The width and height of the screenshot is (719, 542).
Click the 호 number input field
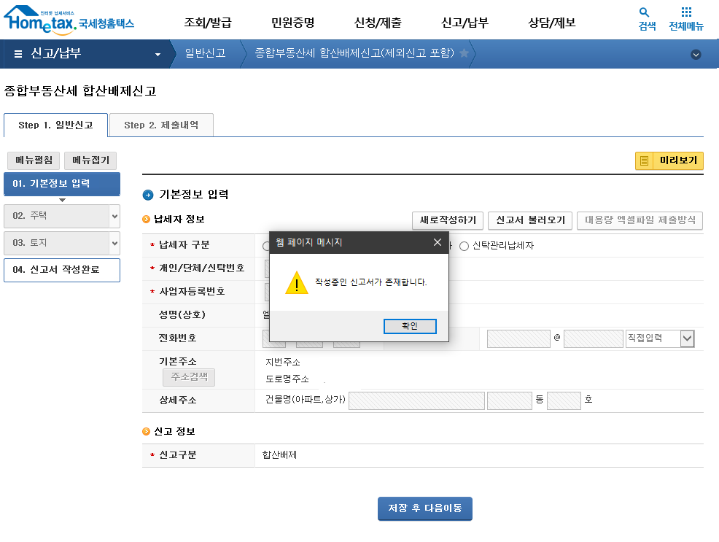(x=564, y=400)
